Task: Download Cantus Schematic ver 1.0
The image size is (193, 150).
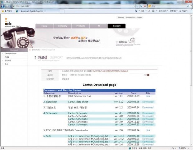Action: [148, 124]
